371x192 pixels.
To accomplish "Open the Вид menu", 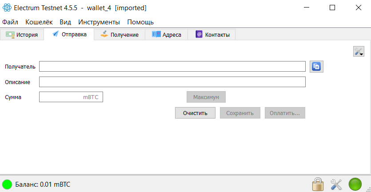I will pos(65,22).
